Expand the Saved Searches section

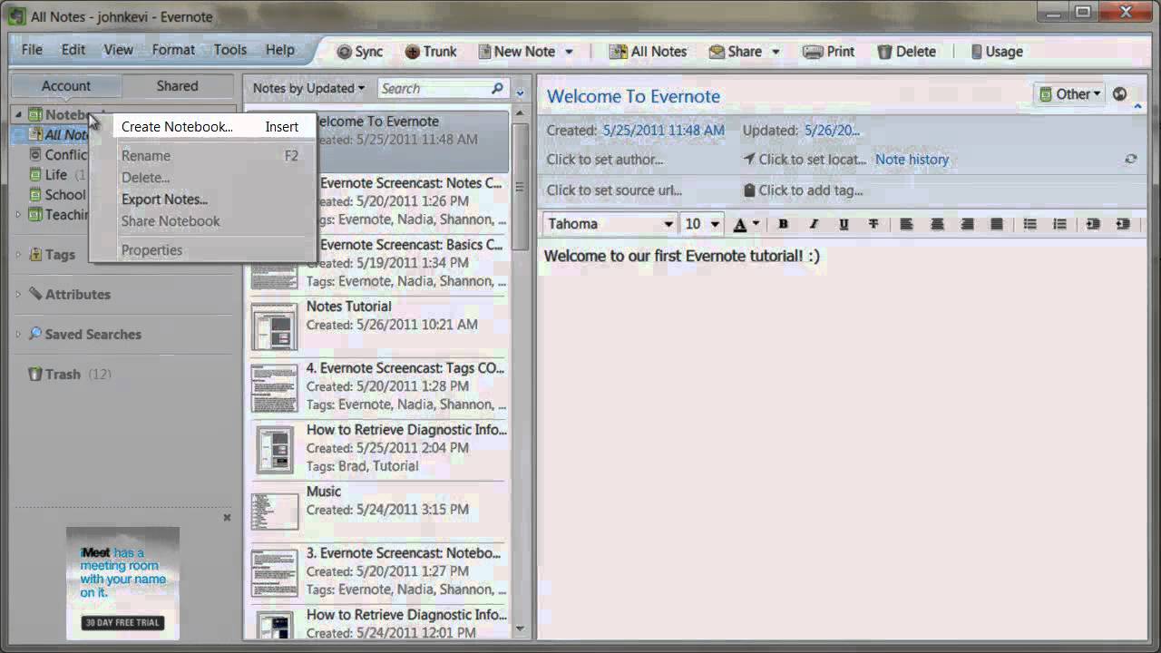tap(18, 334)
